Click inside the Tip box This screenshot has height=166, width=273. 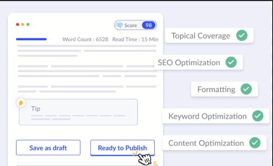pyautogui.click(x=78, y=112)
